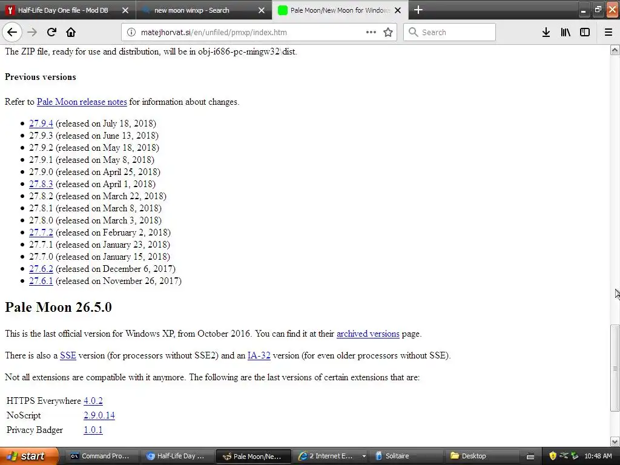This screenshot has width=620, height=465.
Task: Click the Previous versions heading text
Action: (41, 77)
